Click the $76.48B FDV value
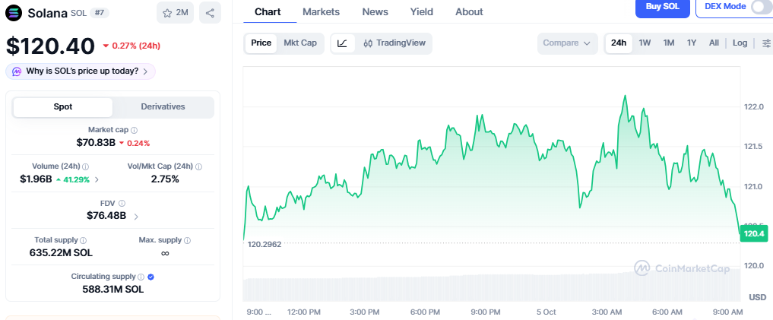Image resolution: width=773 pixels, height=320 pixels. click(106, 216)
